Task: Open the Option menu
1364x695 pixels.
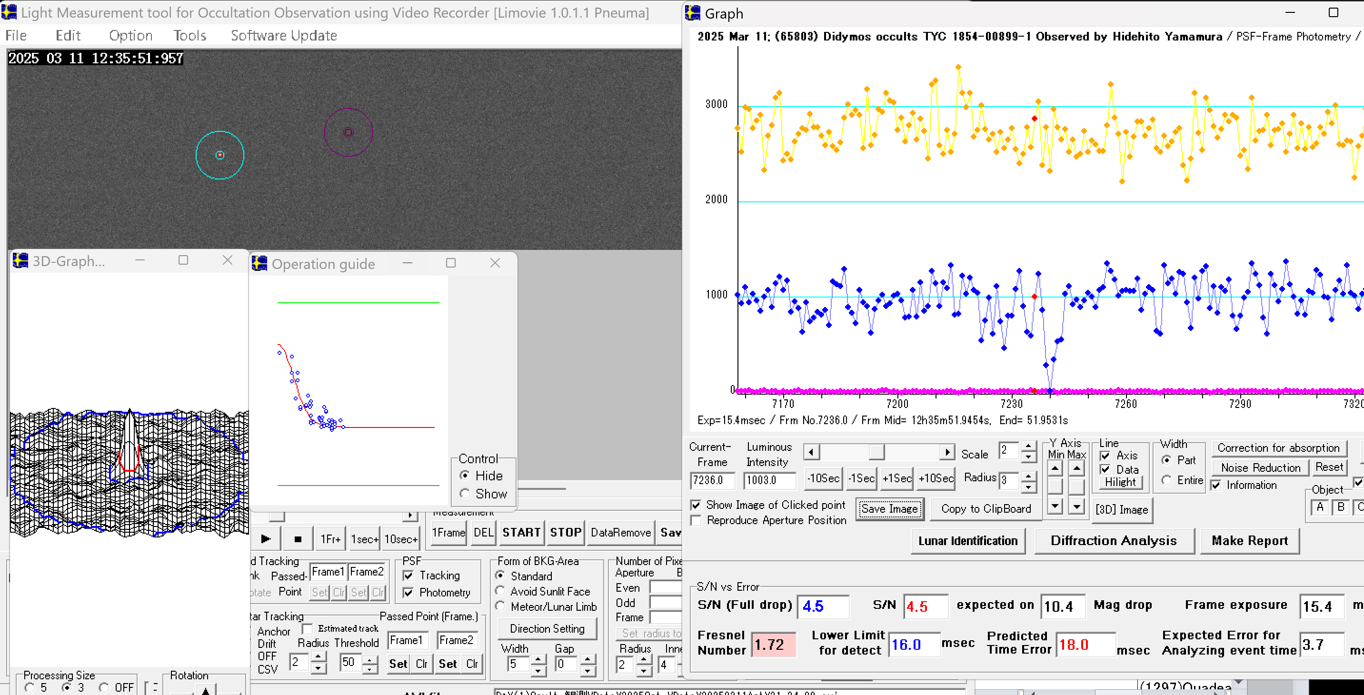Action: point(130,36)
